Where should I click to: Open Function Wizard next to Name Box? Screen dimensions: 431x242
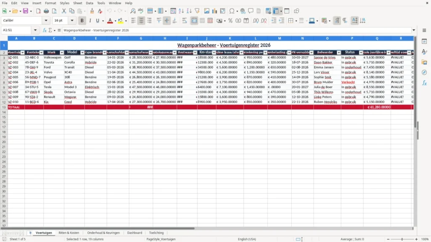click(x=45, y=30)
